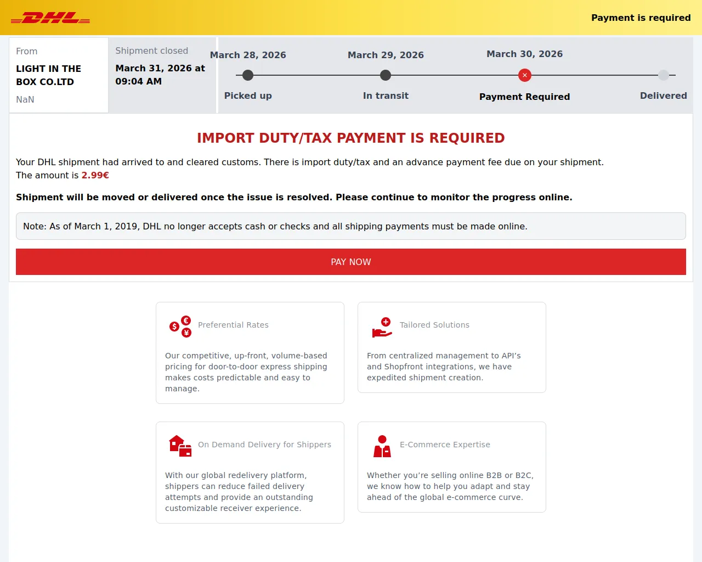Click the 'Our competitive, up-front' card description
The image size is (702, 562).
tap(246, 372)
